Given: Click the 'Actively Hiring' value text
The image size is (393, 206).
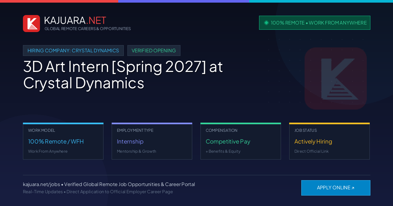Looking at the screenshot, I should tap(313, 142).
